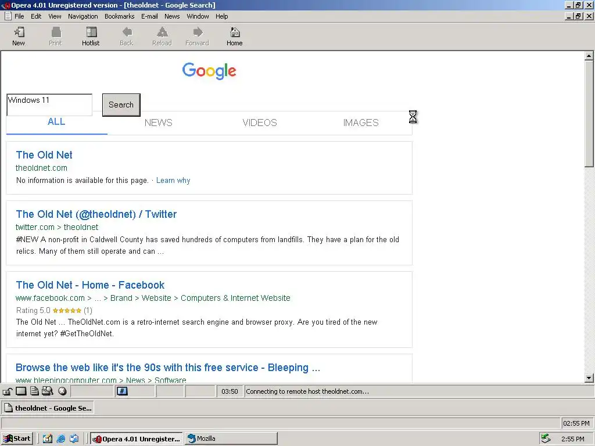This screenshot has width=595, height=446.
Task: Open The Old Net result link
Action: coord(44,154)
